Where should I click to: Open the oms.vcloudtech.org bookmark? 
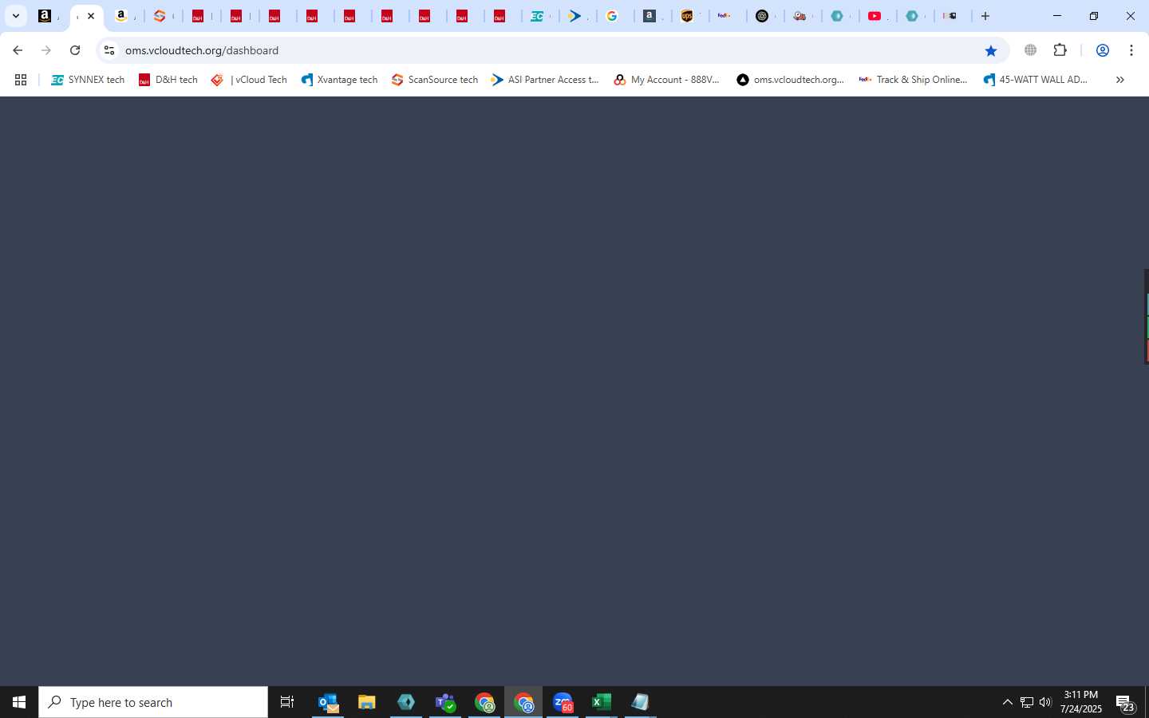(x=790, y=80)
